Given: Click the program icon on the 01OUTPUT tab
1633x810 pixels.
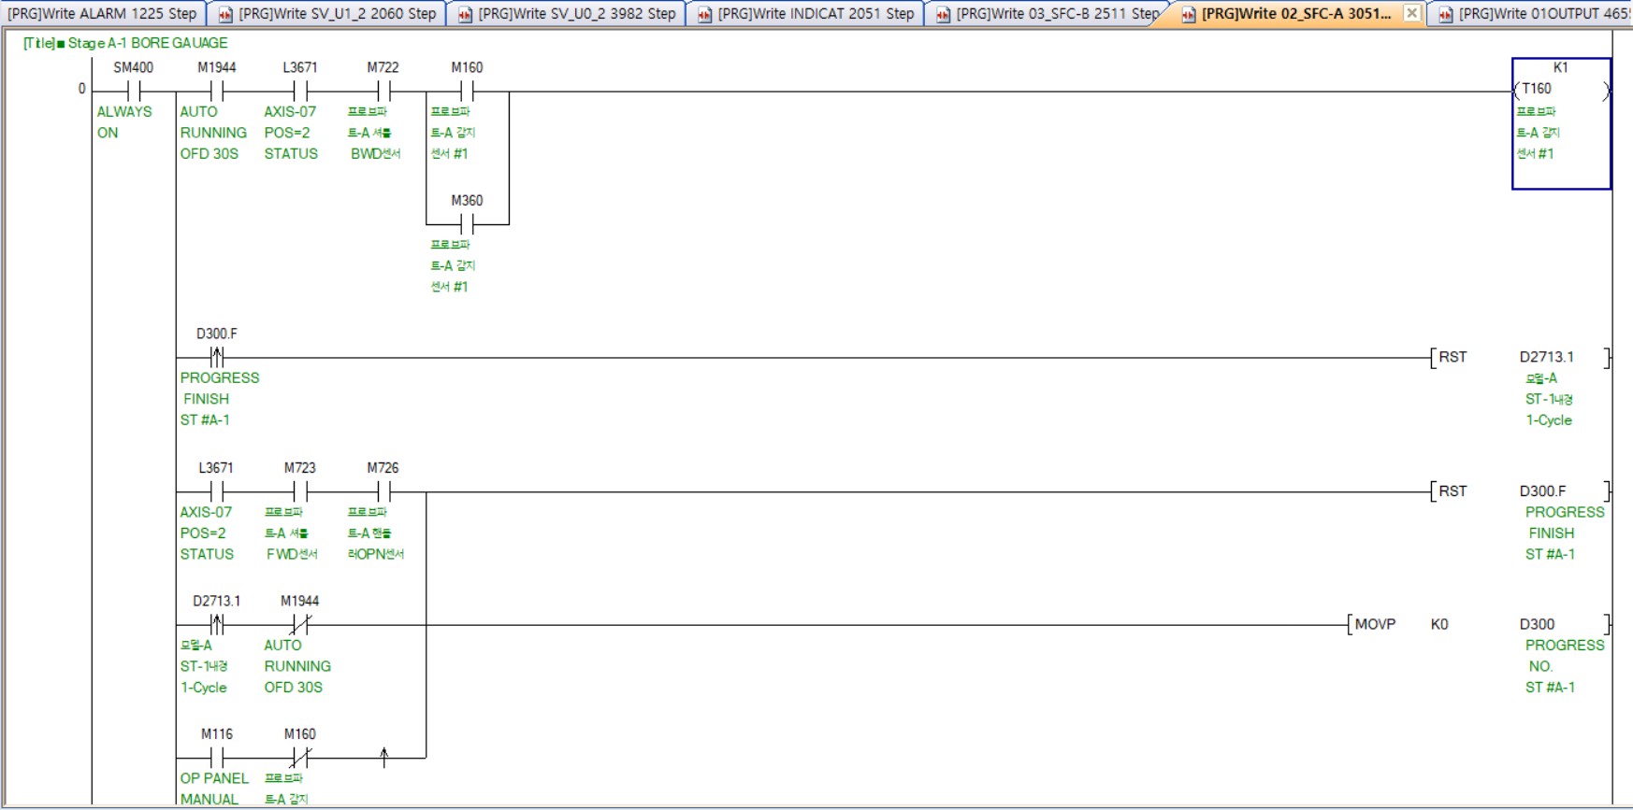Looking at the screenshot, I should [x=1445, y=14].
